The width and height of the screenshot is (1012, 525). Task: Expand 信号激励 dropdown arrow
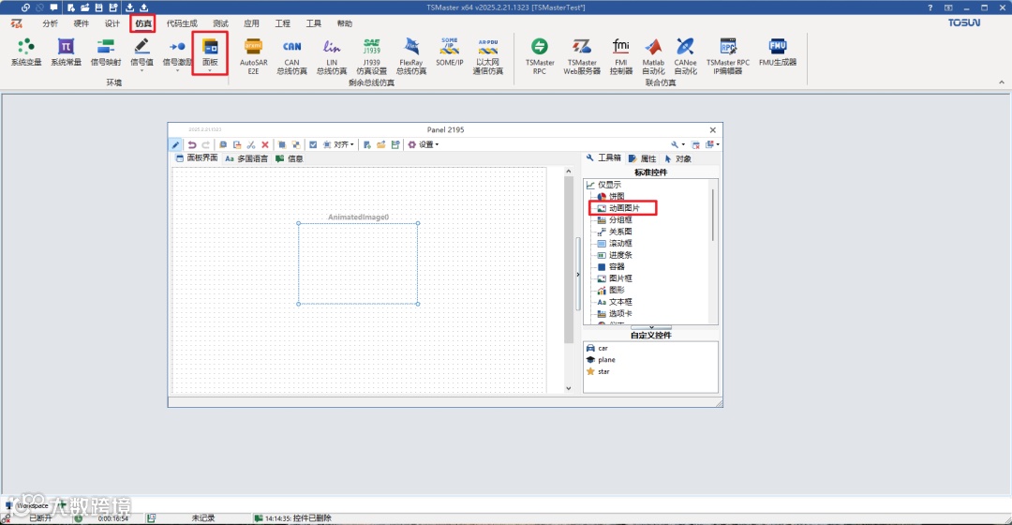[x=177, y=70]
